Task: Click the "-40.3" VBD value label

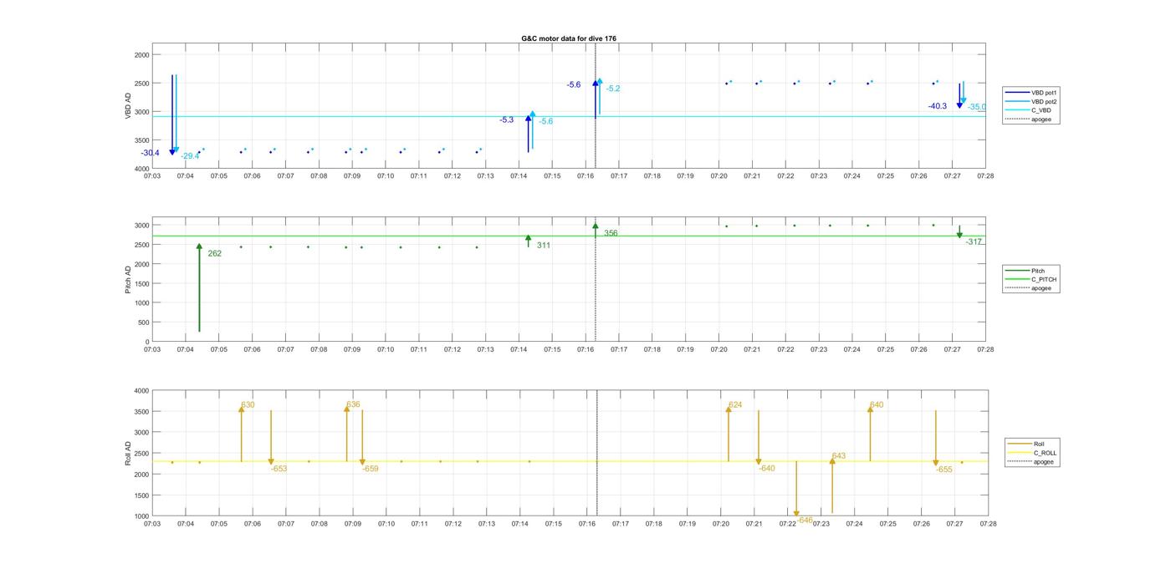Action: (938, 106)
